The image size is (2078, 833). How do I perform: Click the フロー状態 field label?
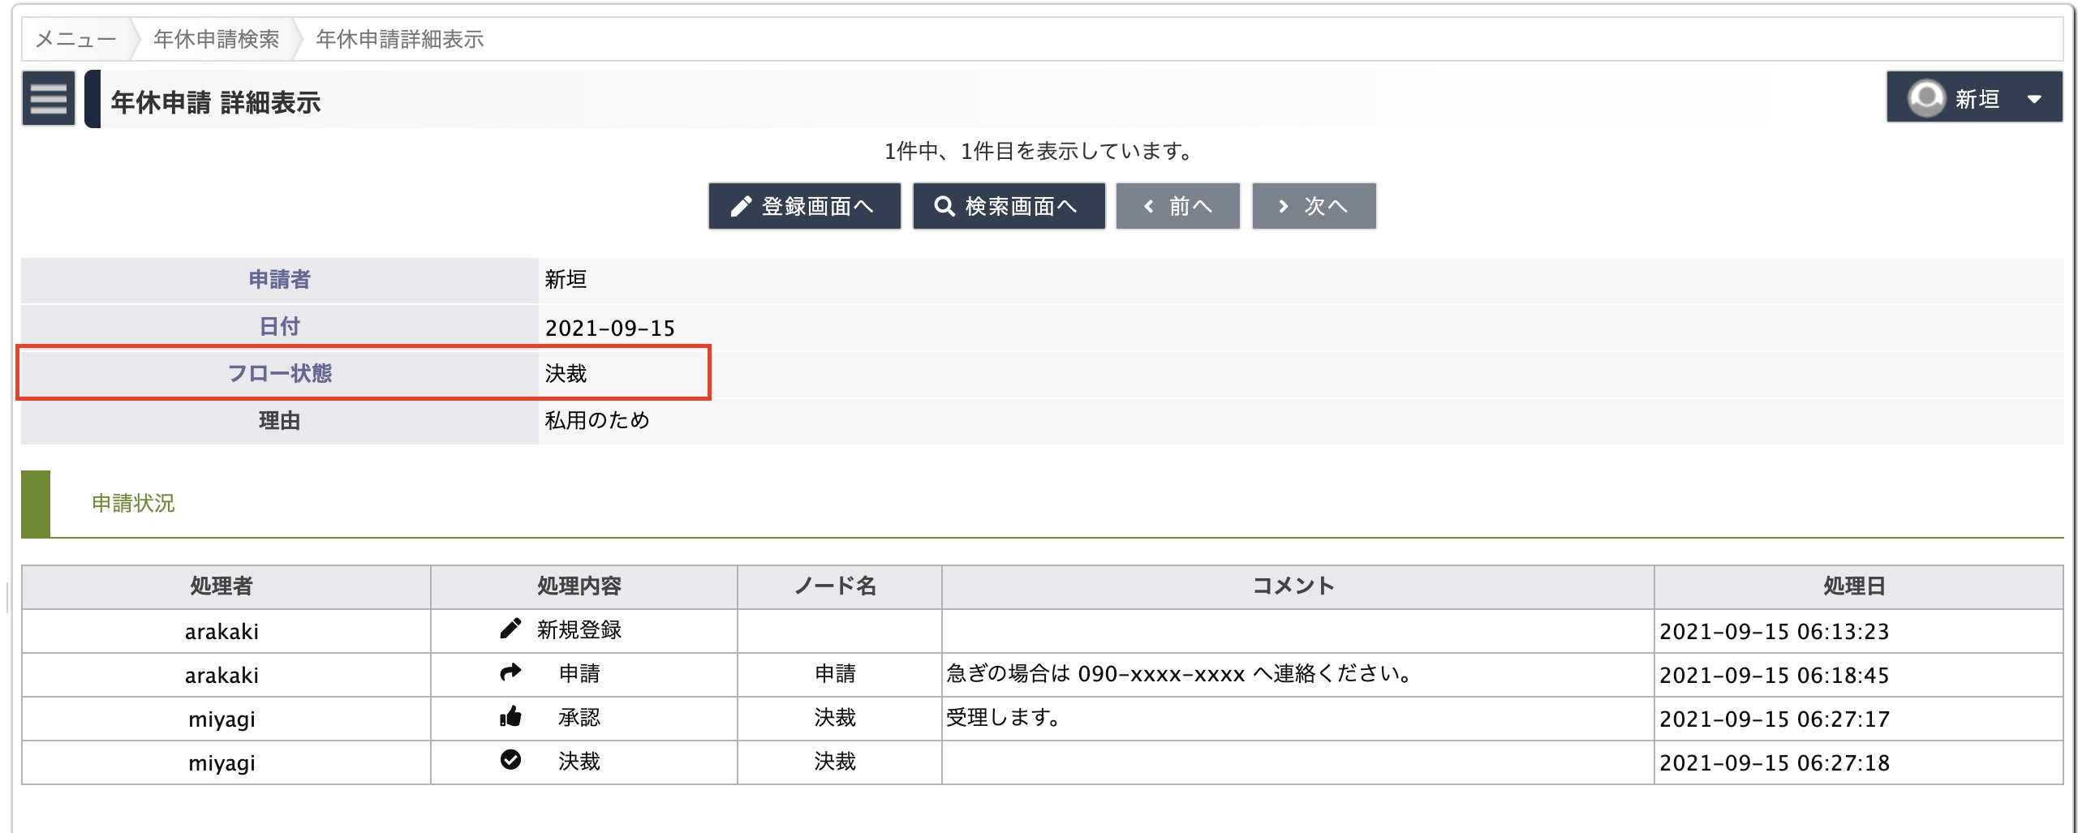point(279,374)
